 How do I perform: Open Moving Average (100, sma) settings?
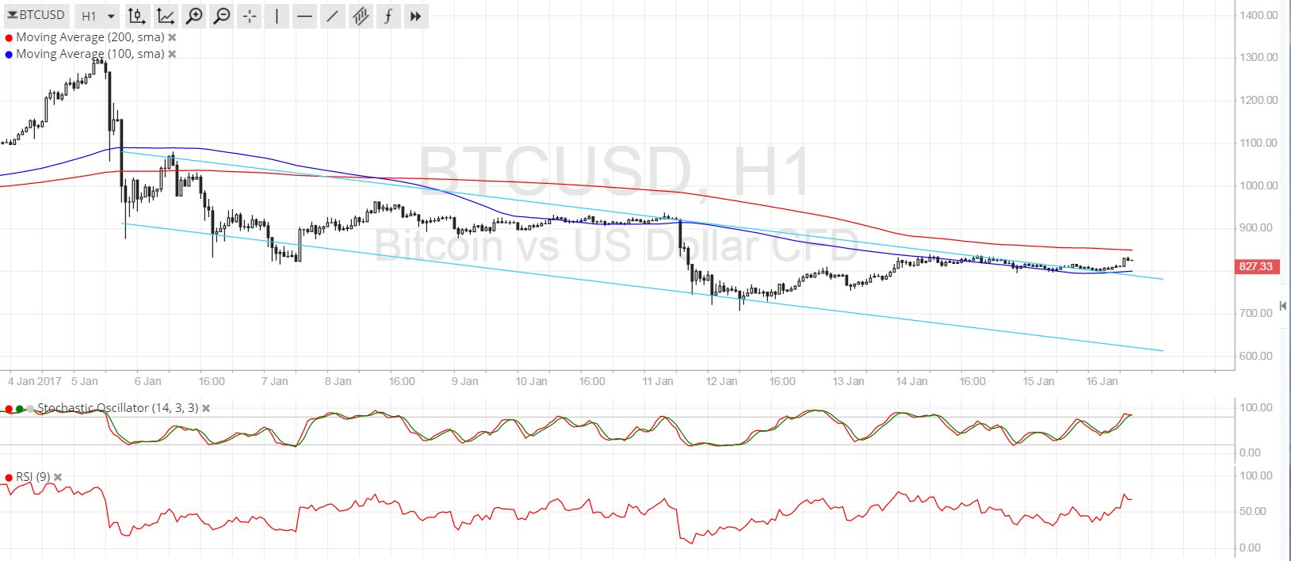point(90,54)
